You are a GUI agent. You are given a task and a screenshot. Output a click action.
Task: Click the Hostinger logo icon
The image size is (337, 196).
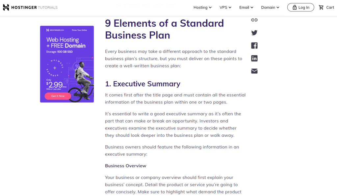tap(6, 7)
